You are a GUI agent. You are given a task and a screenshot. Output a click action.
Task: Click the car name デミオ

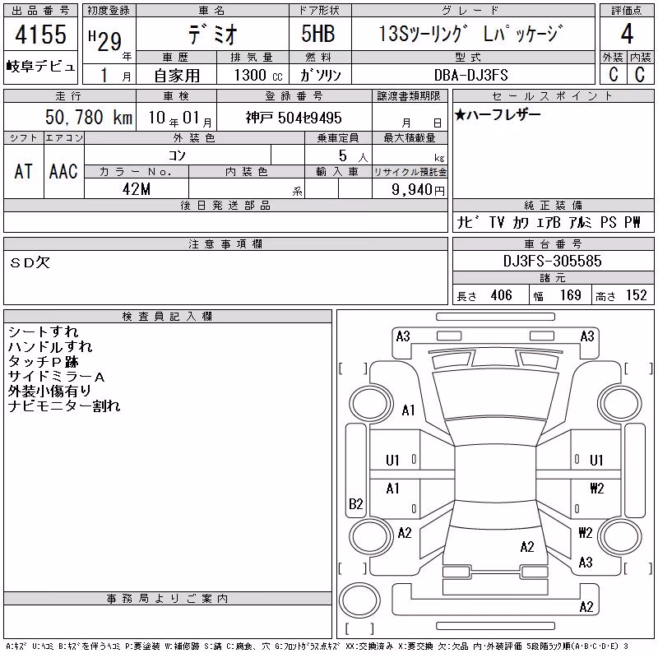click(212, 34)
